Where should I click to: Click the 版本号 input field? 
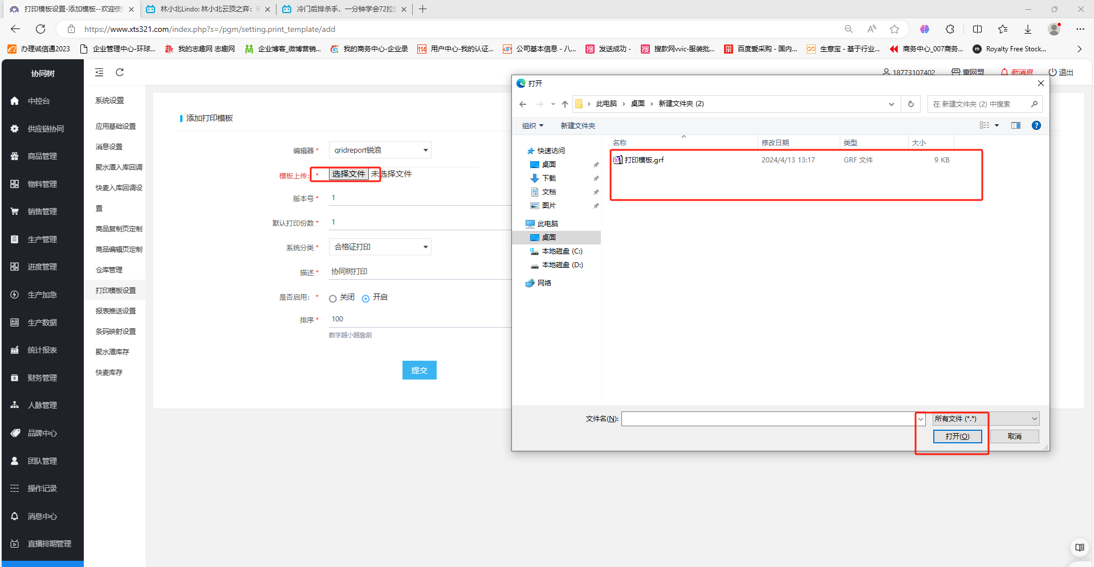(x=420, y=198)
